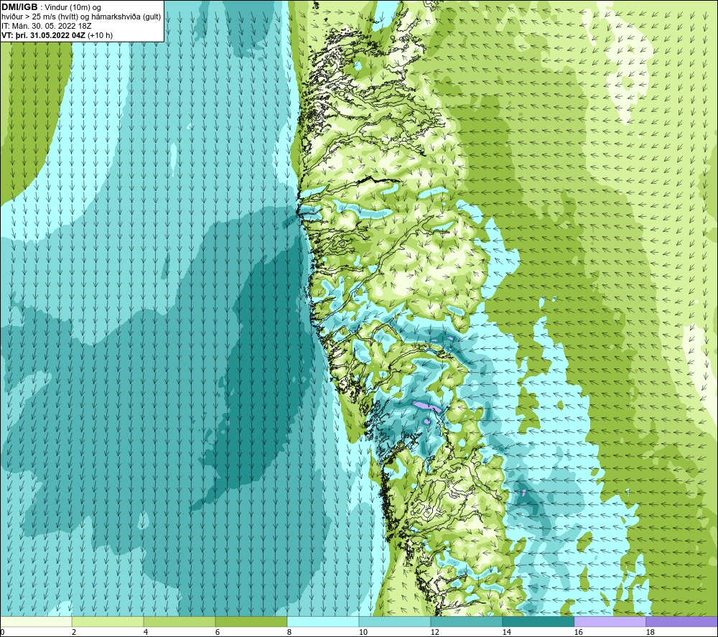The image size is (718, 637).
Task: Click the 2-4 m/s legend color swatch
Action: [108, 622]
